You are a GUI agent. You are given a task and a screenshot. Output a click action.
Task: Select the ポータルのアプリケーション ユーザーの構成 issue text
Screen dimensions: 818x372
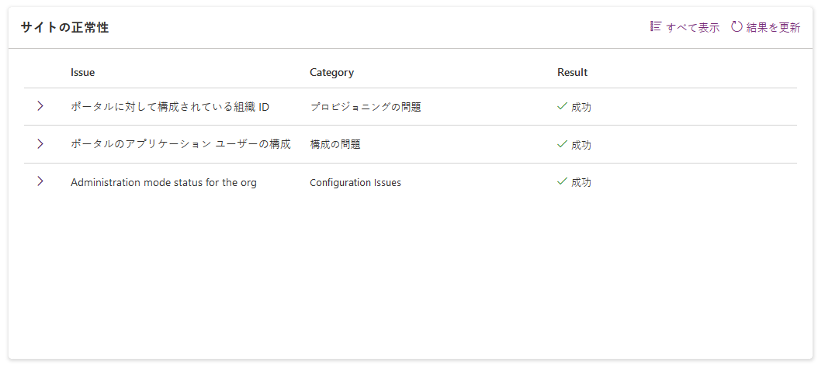click(x=180, y=144)
